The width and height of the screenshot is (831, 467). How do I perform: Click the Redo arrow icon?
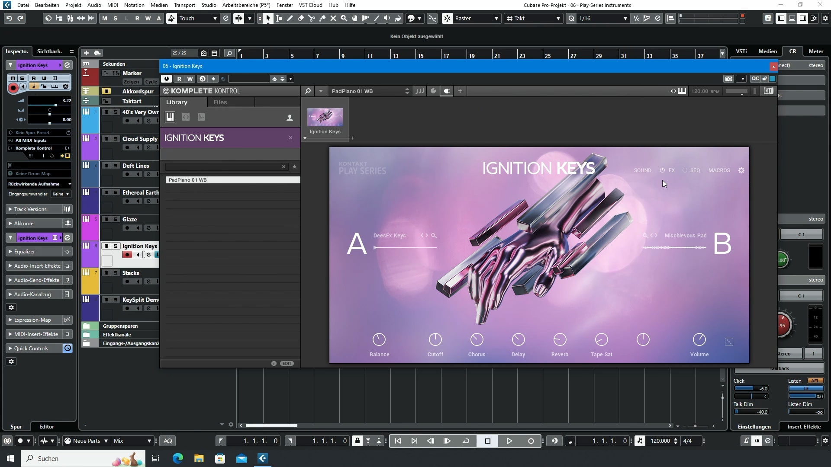(x=20, y=18)
